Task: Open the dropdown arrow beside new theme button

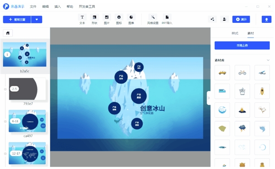Action: tap(37, 19)
